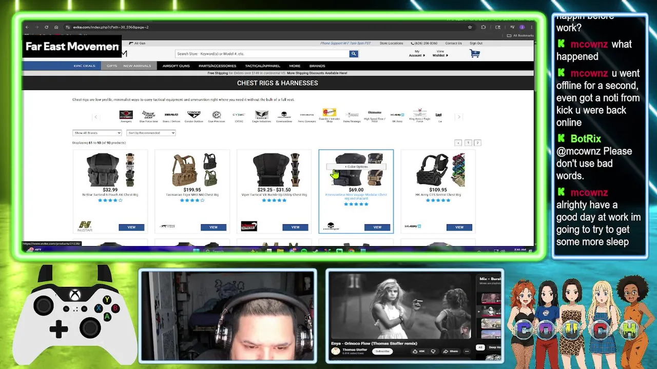Open the Sort by Recommended dropdown
The height and width of the screenshot is (369, 657).
point(151,133)
